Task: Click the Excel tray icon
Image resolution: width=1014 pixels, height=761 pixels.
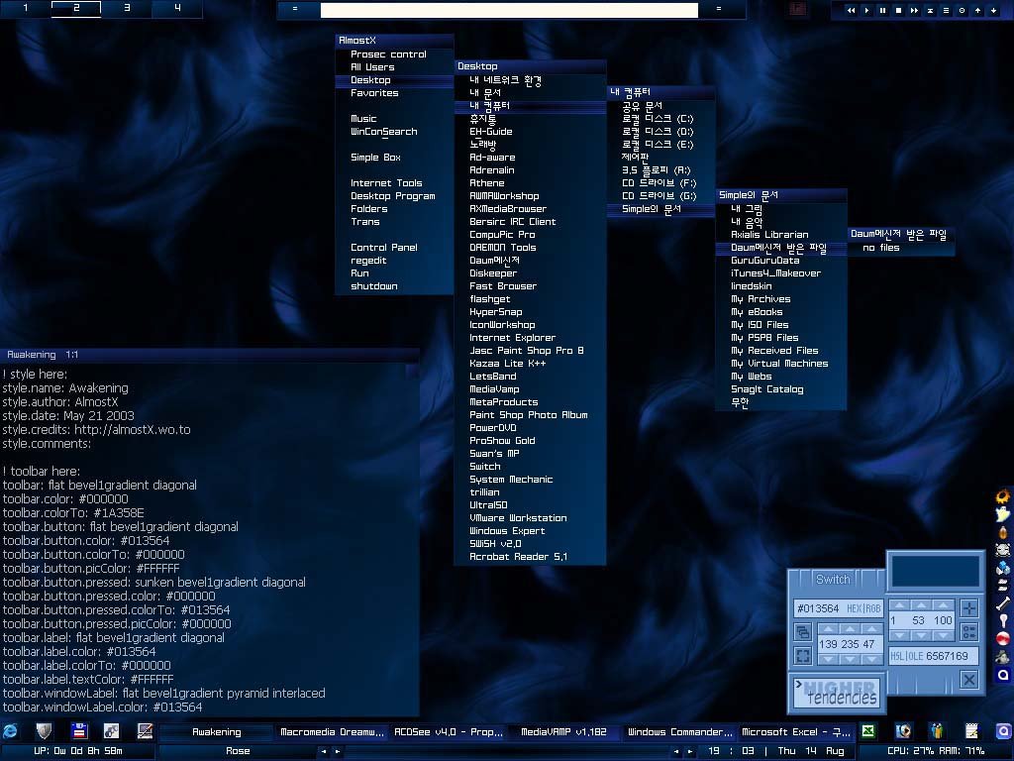Action: pyautogui.click(x=867, y=731)
